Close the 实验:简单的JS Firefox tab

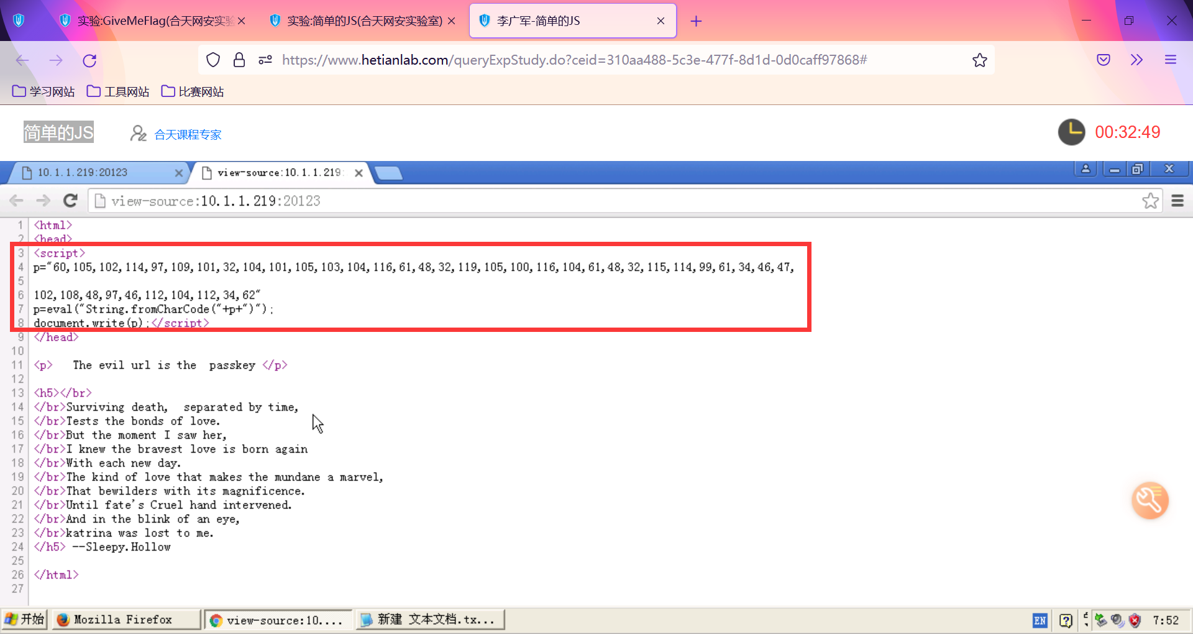[452, 21]
